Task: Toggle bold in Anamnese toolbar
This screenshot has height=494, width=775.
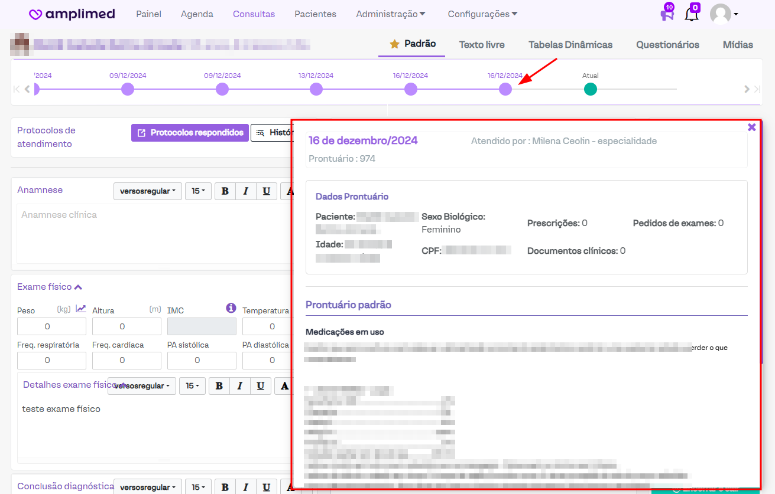Action: (x=225, y=191)
